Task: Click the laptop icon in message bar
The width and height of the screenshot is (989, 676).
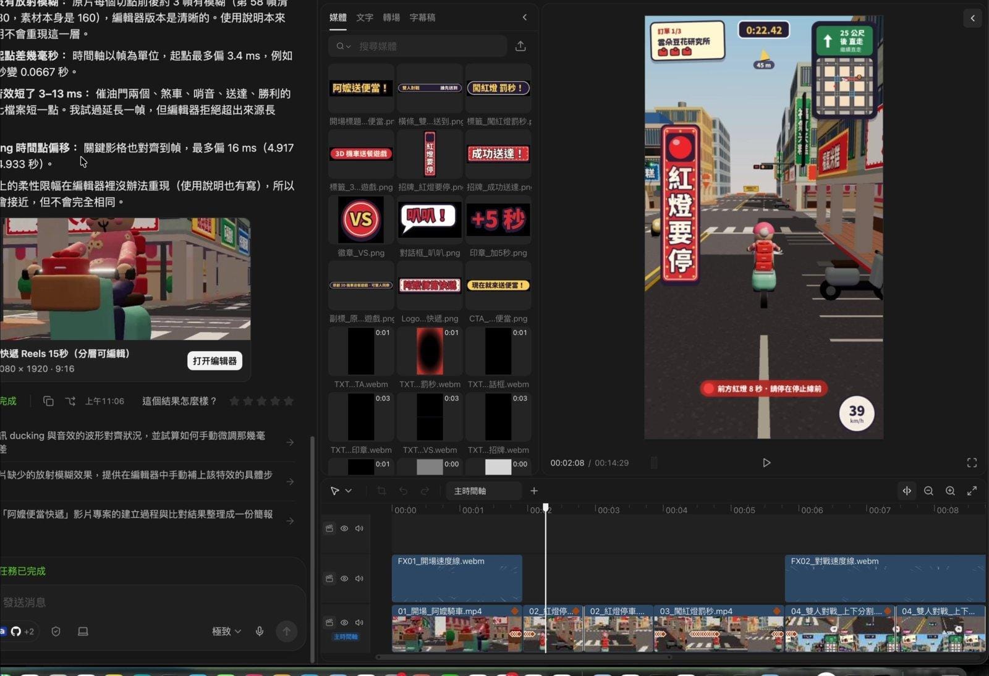Action: tap(83, 632)
